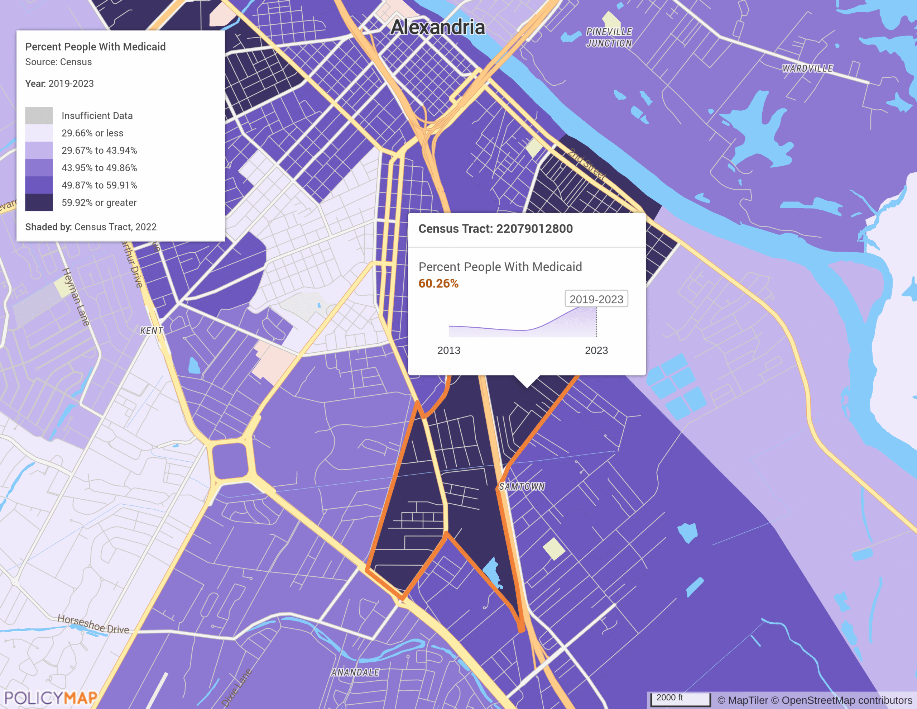Click the 2000 ft scale bar
This screenshot has width=917, height=709.
[680, 699]
